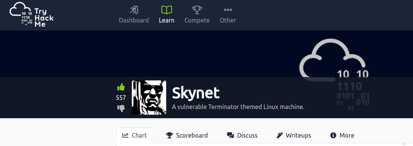Open the Learn menu label
The image size is (413, 146).
(167, 20)
